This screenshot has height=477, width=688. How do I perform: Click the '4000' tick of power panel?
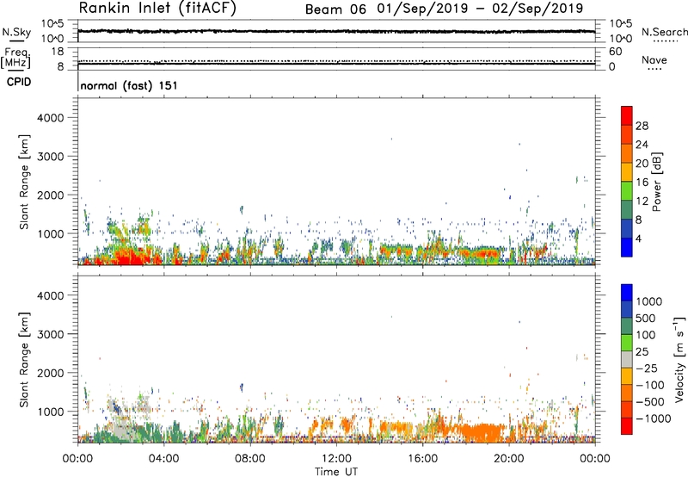[x=51, y=118]
